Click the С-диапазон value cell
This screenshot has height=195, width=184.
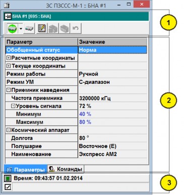coord(112,82)
